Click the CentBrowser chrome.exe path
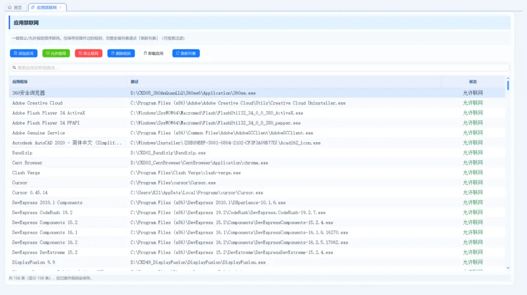This screenshot has width=527, height=295. (199, 163)
